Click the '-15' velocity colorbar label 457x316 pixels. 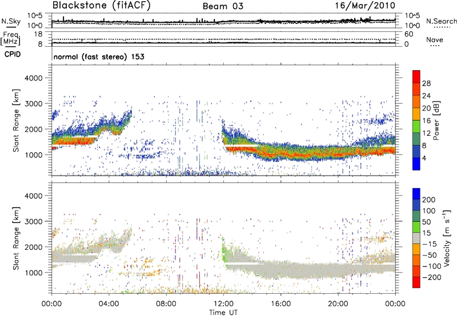coord(430,244)
